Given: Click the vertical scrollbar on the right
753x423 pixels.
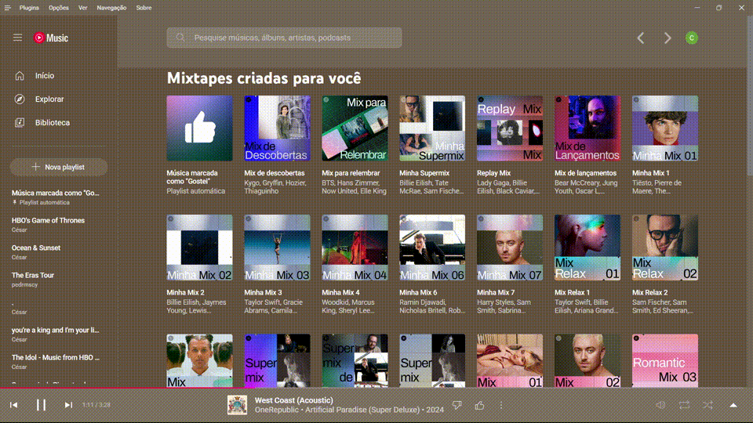Looking at the screenshot, I should click(750, 96).
